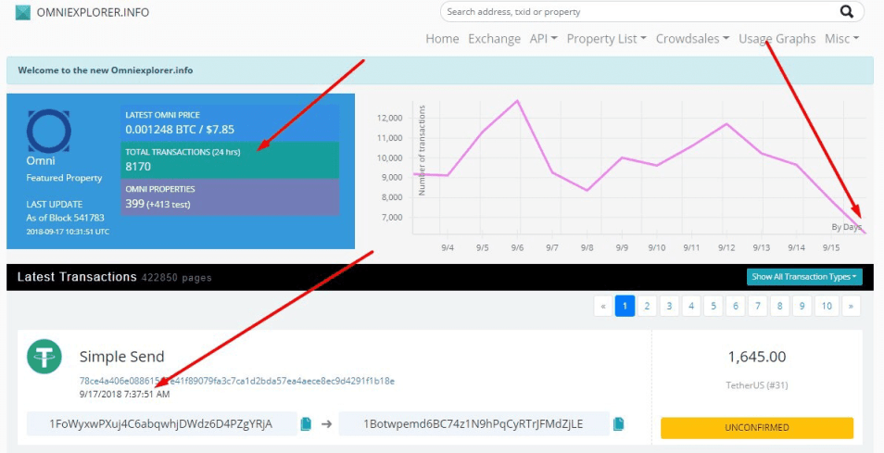Screen dimensions: 884x453
Task: Click the welcome banner message
Action: [106, 70]
